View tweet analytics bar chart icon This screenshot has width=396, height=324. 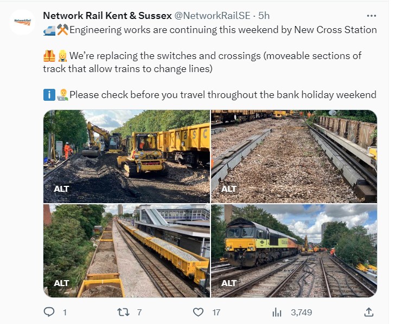[x=277, y=312]
